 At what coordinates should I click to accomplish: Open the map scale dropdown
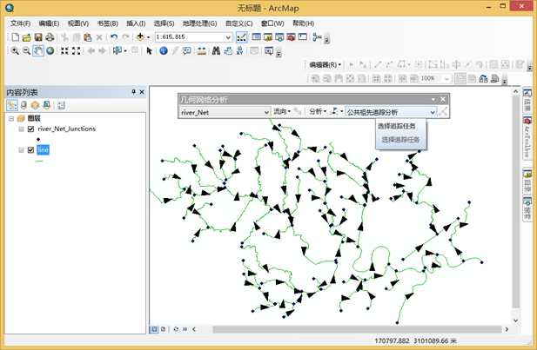click(x=228, y=37)
